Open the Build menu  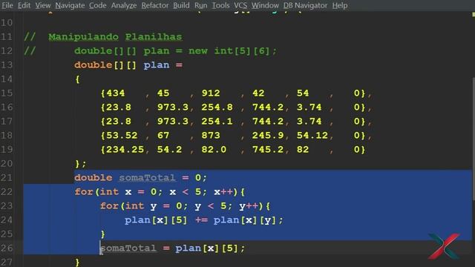[x=181, y=5]
